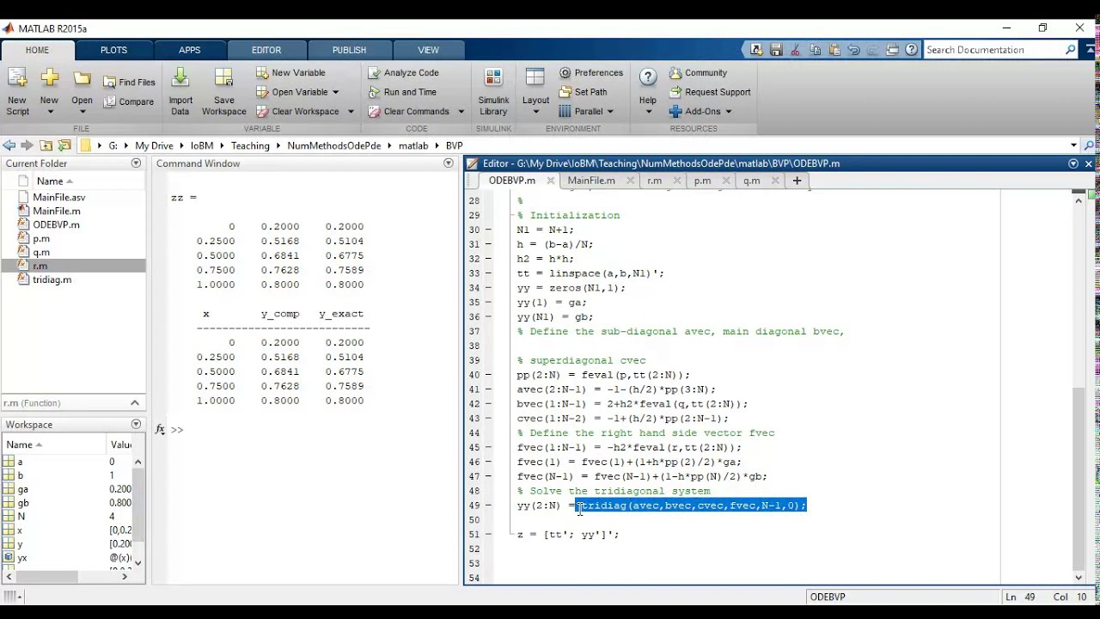Open the Workspace panel actions menu

(x=136, y=425)
